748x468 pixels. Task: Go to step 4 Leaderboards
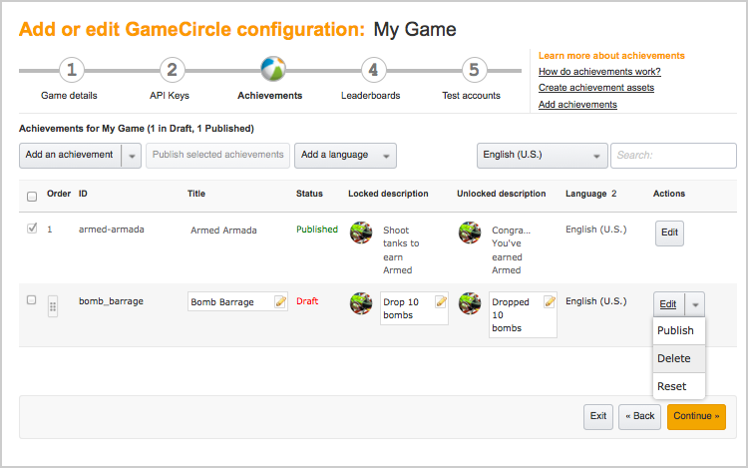372,70
